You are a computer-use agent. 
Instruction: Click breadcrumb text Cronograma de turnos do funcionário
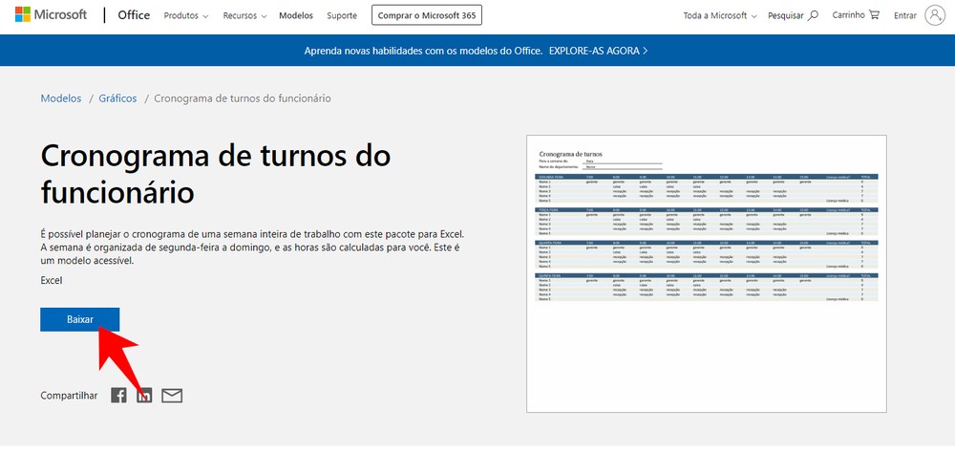coord(243,98)
